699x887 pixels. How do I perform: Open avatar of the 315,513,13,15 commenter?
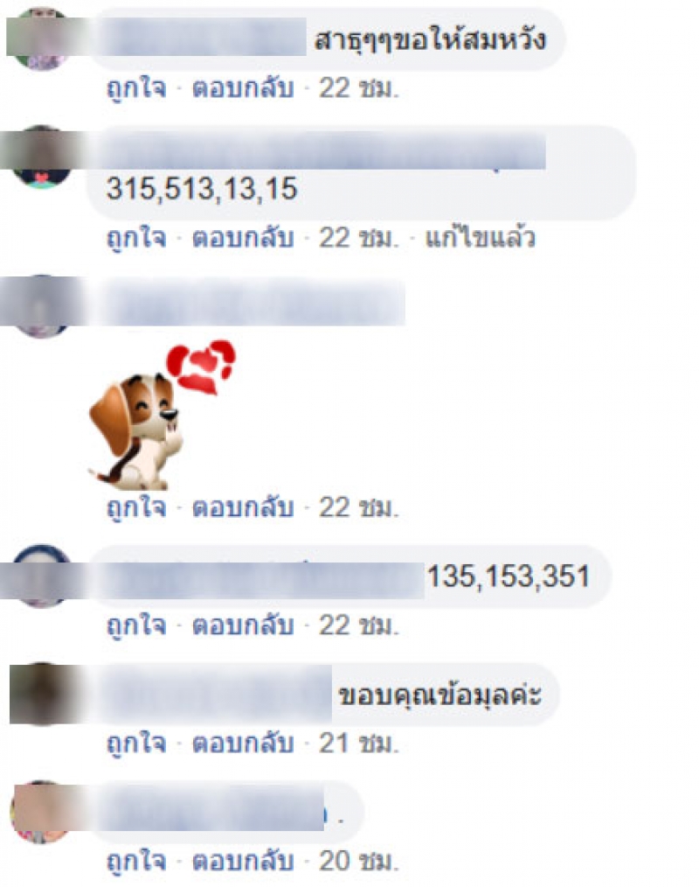click(41, 157)
